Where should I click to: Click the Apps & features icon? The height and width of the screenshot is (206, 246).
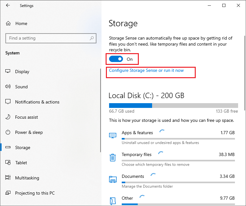pos(113,135)
